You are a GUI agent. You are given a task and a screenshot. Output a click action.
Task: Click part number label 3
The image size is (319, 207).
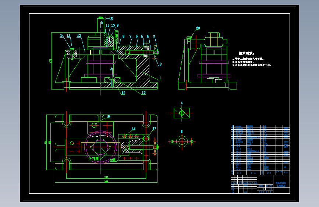pyautogui.click(x=154, y=36)
